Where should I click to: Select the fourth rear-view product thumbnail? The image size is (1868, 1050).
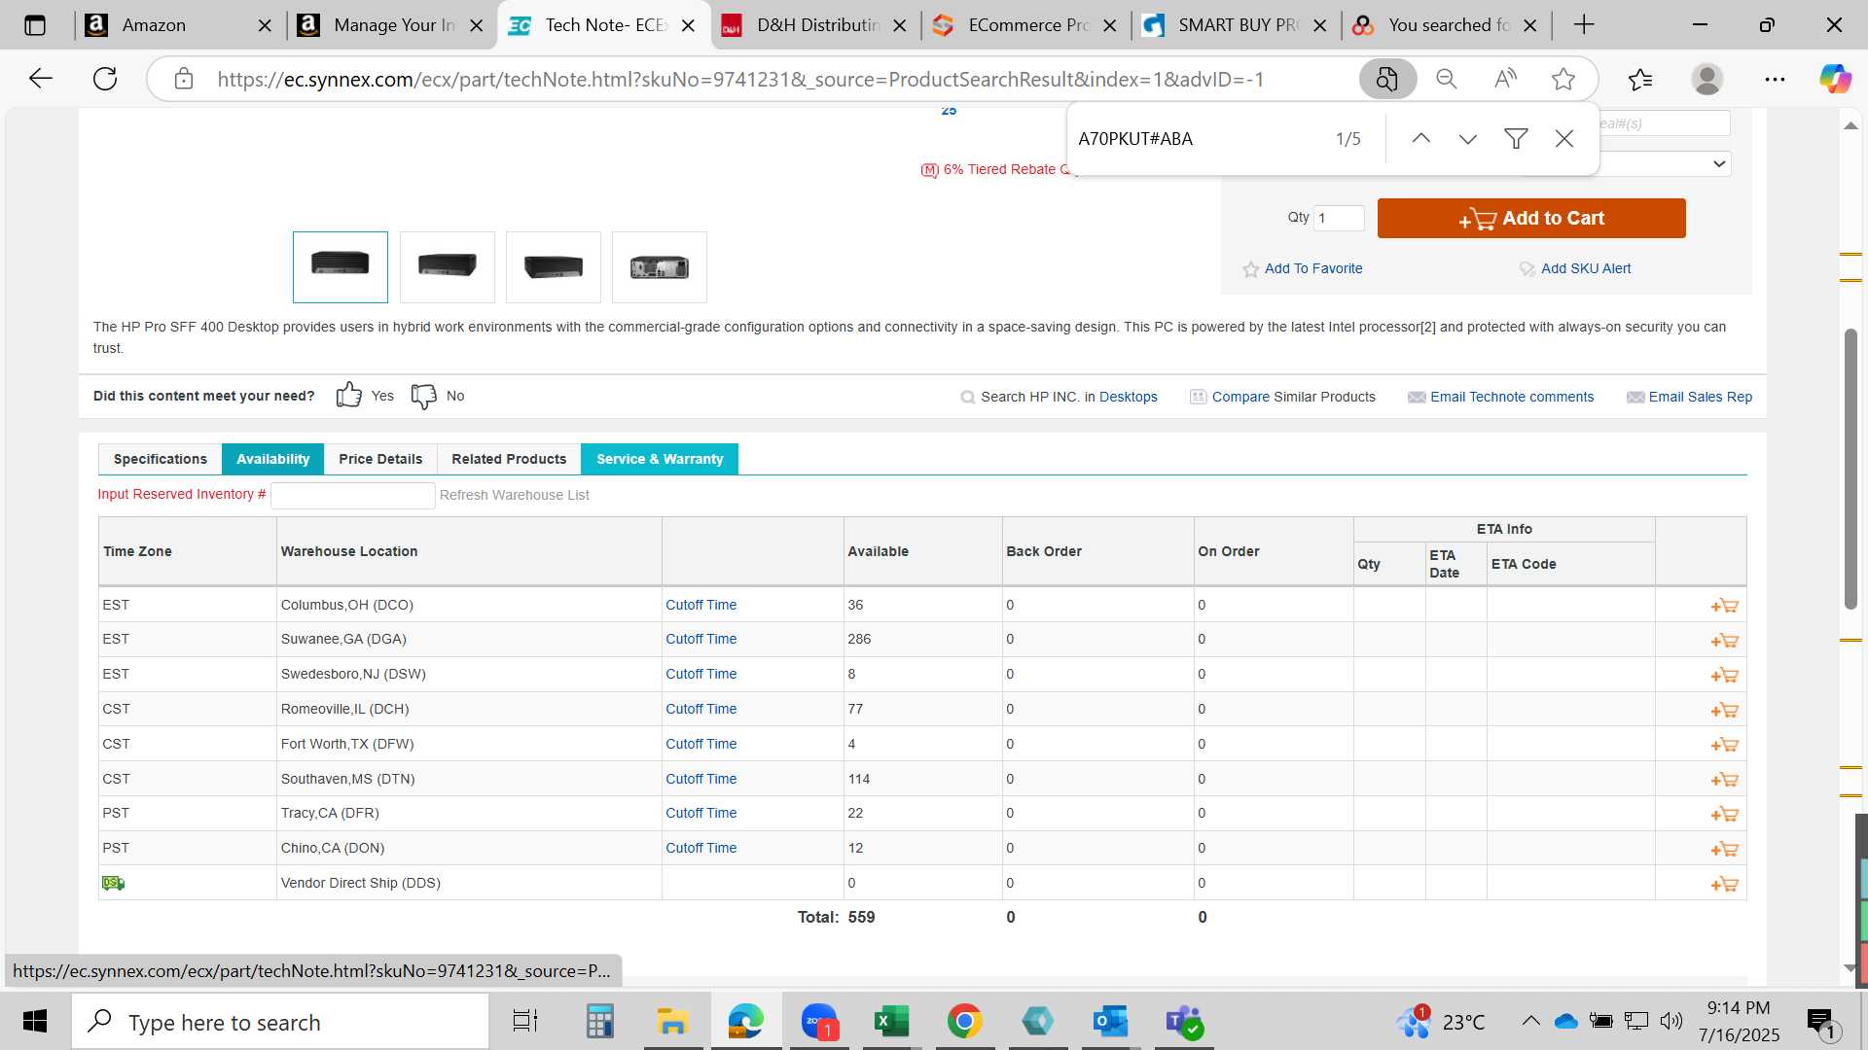coord(660,267)
